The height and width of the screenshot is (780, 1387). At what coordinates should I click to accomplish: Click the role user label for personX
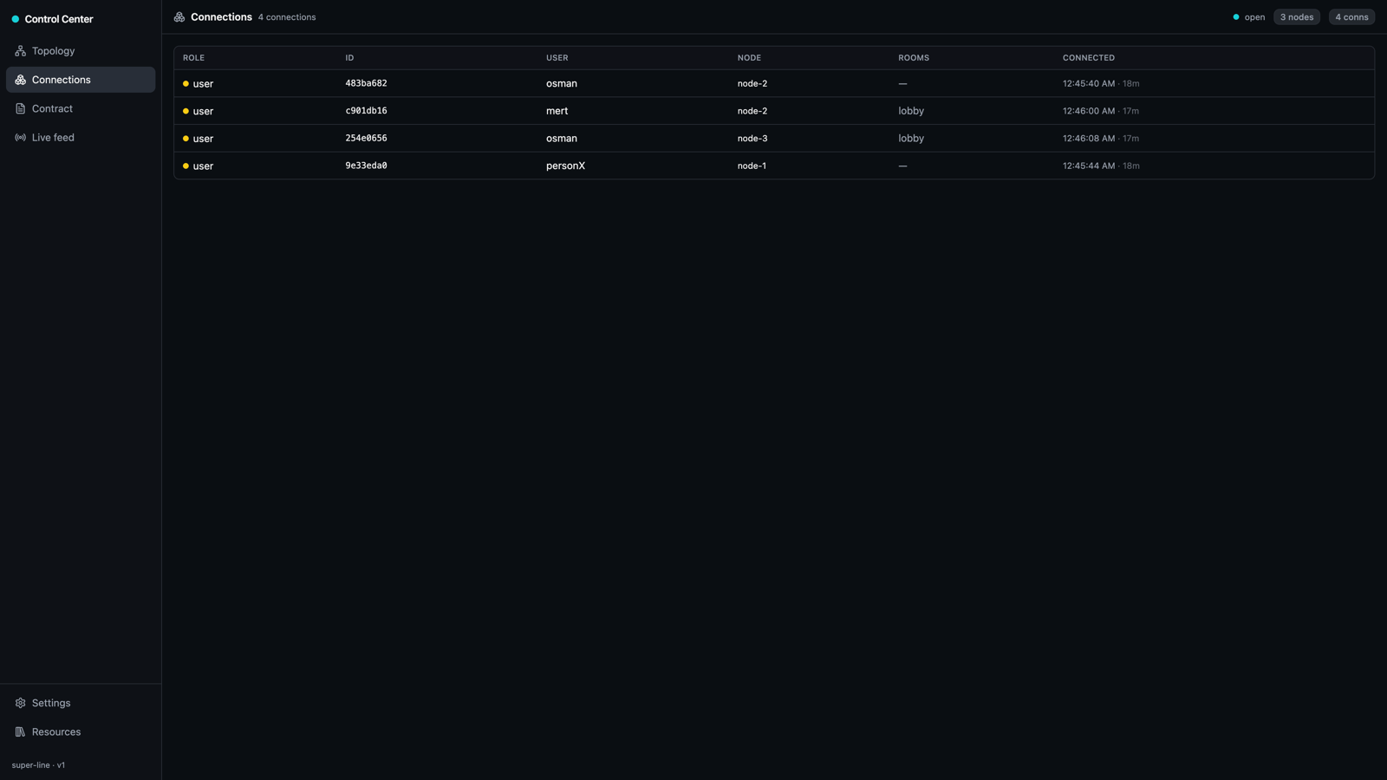(203, 166)
